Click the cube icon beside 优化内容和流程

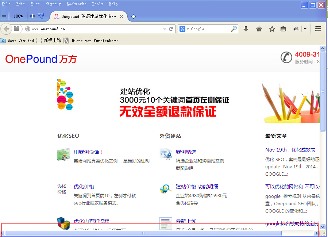coord(63,223)
